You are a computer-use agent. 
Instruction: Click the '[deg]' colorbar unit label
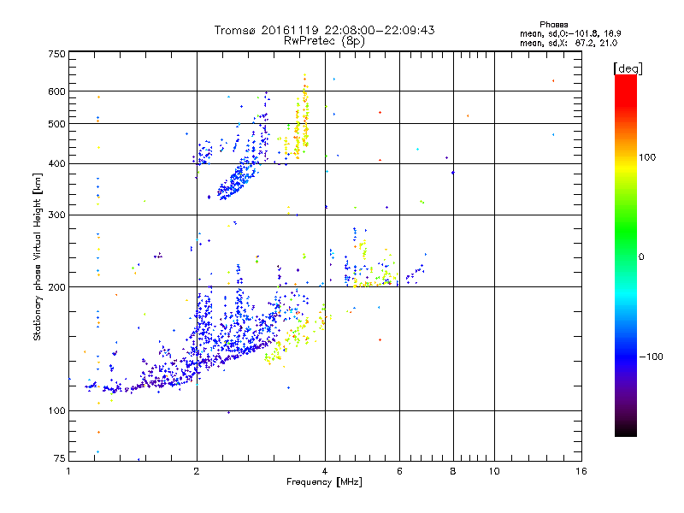click(628, 68)
